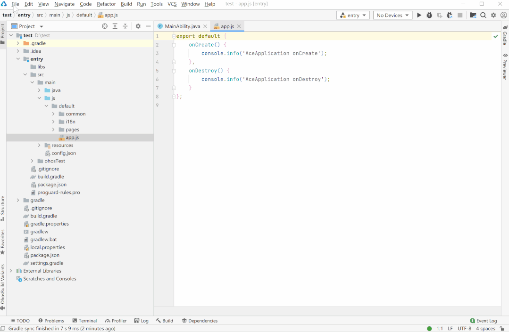
Task: Hide the Project panel with minus icon
Action: [148, 26]
